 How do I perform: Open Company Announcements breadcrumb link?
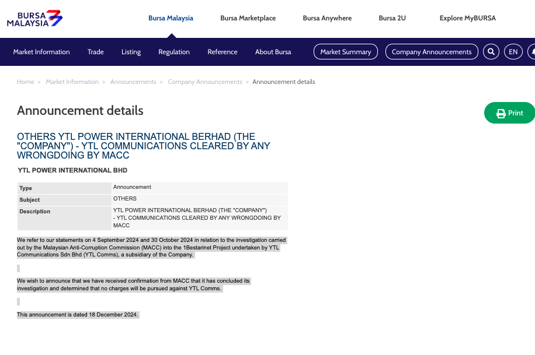pyautogui.click(x=205, y=82)
